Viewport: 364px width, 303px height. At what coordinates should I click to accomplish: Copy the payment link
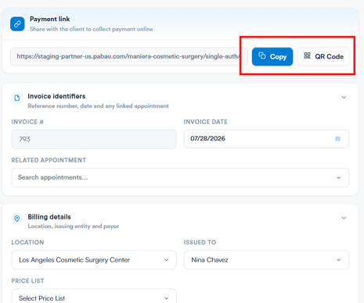coord(272,56)
